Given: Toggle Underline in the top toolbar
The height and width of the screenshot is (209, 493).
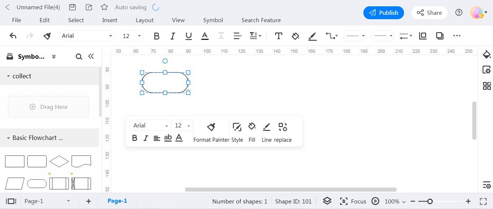Looking at the screenshot, I should click(189, 36).
